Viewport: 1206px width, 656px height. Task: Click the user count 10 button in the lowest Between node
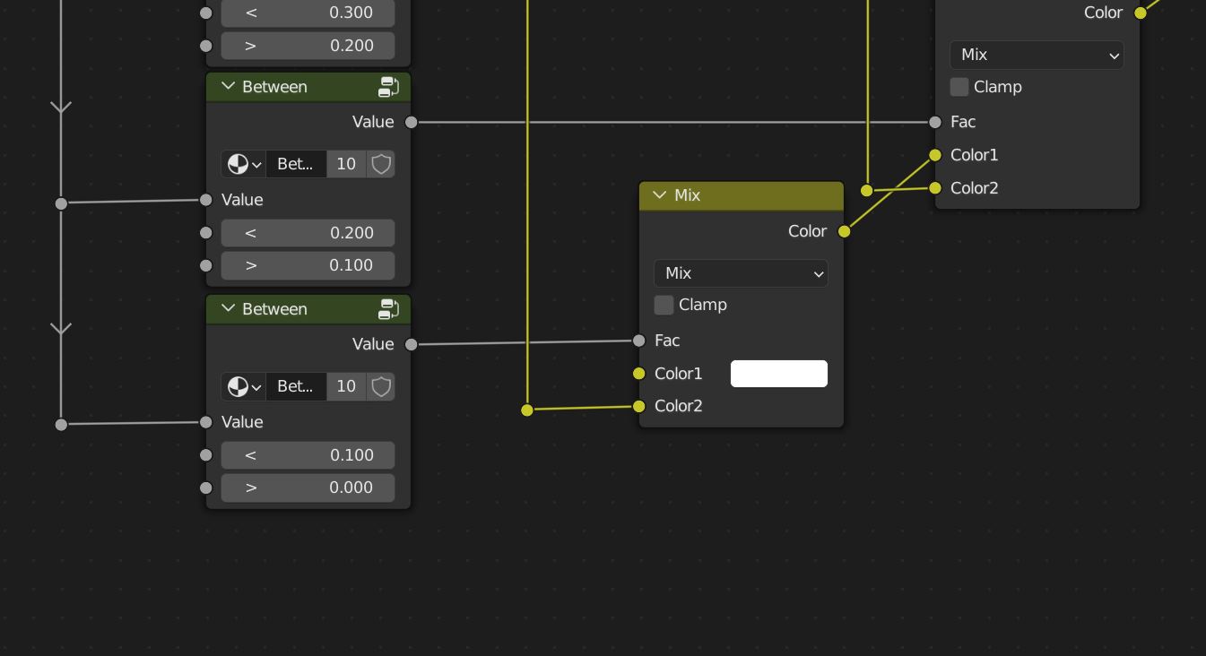click(x=346, y=387)
